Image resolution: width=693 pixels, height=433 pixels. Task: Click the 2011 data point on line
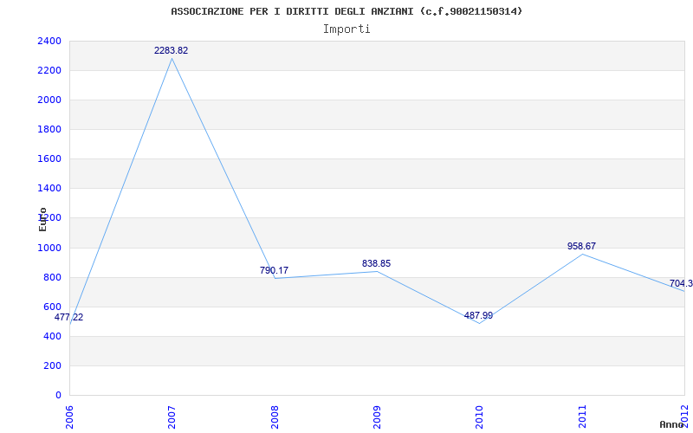(x=582, y=254)
